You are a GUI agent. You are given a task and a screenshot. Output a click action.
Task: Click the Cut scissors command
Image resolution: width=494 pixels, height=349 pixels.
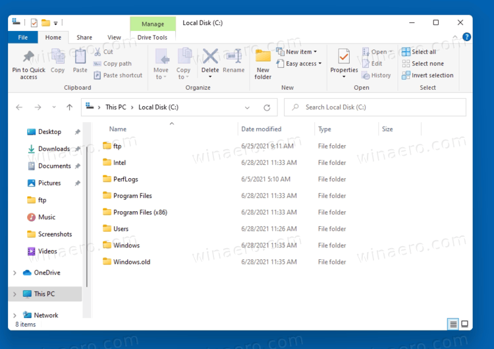tap(103, 51)
